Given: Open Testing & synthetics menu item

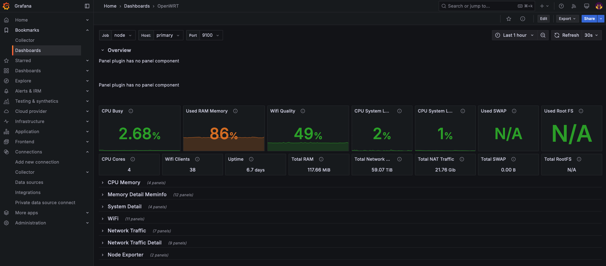Looking at the screenshot, I should [x=37, y=101].
